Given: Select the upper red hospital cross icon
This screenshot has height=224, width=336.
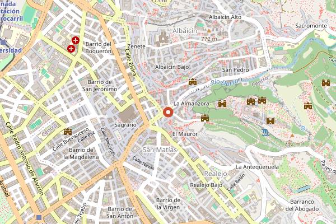Looking at the screenshot, I should (x=76, y=40).
